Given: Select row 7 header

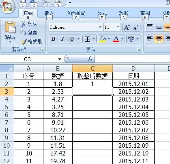Looking at the screenshot, I should pyautogui.click(x=7, y=122).
